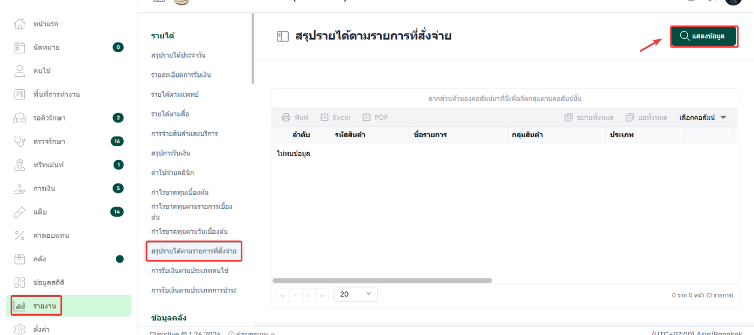Open the page size dropdown showing 20

click(355, 294)
